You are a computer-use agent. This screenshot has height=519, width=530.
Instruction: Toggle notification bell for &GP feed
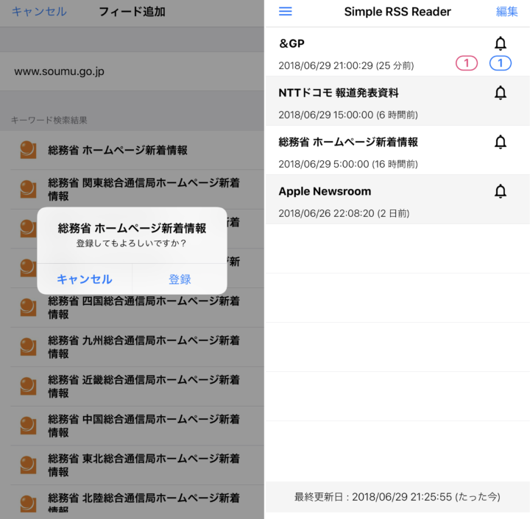[501, 43]
